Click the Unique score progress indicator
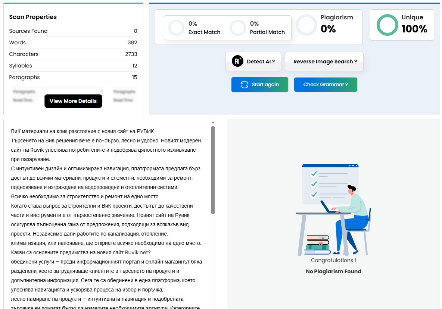This screenshot has height=309, width=442. pos(387,25)
